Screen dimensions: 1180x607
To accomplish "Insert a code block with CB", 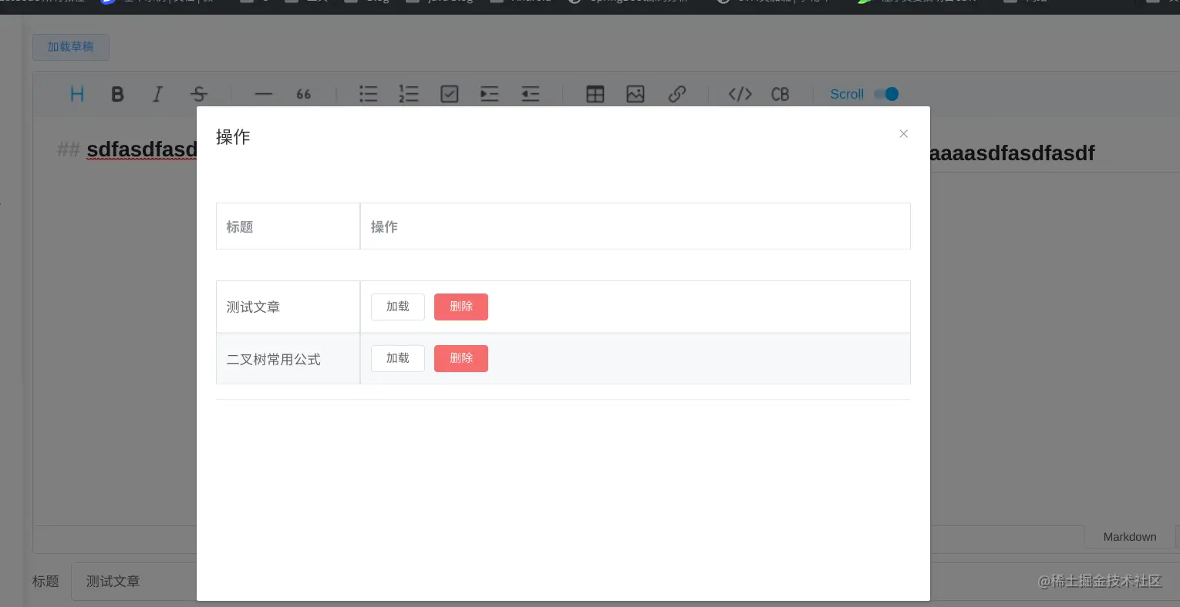I will pyautogui.click(x=780, y=94).
